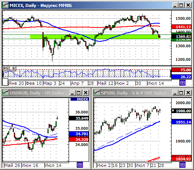Viewport: 194px width, 170px height.
Task: Click the 2000.00 axis label in SP500
Action: point(183,103)
